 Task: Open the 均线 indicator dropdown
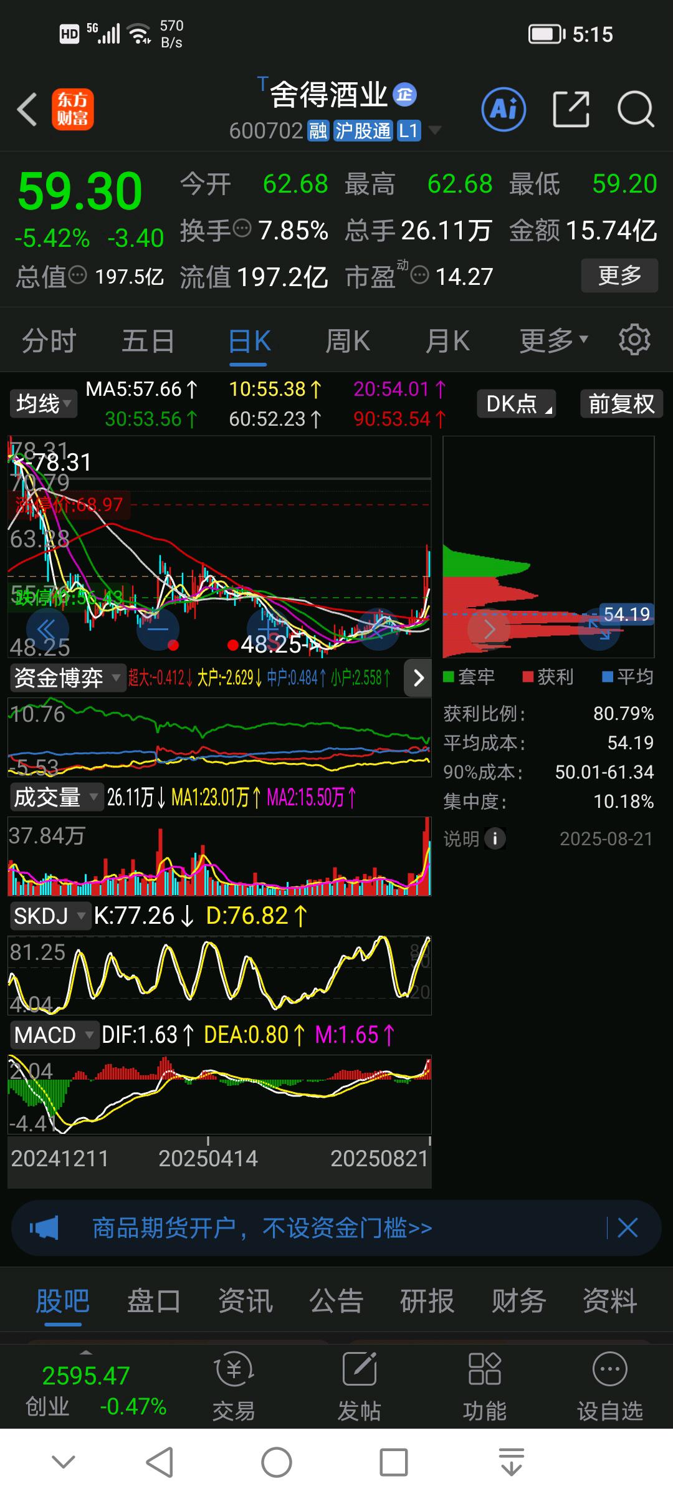coord(43,403)
